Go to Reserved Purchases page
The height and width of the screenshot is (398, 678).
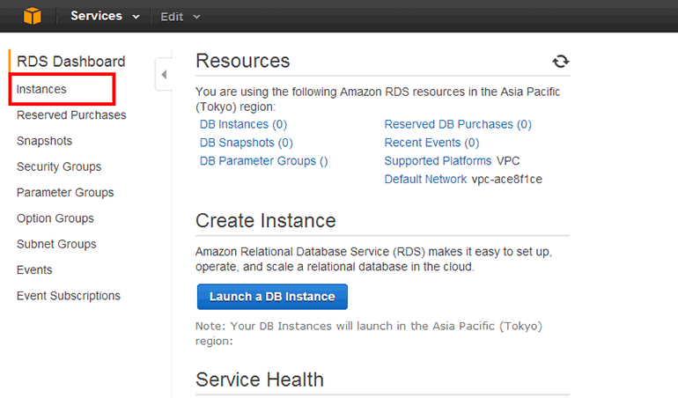coord(71,115)
